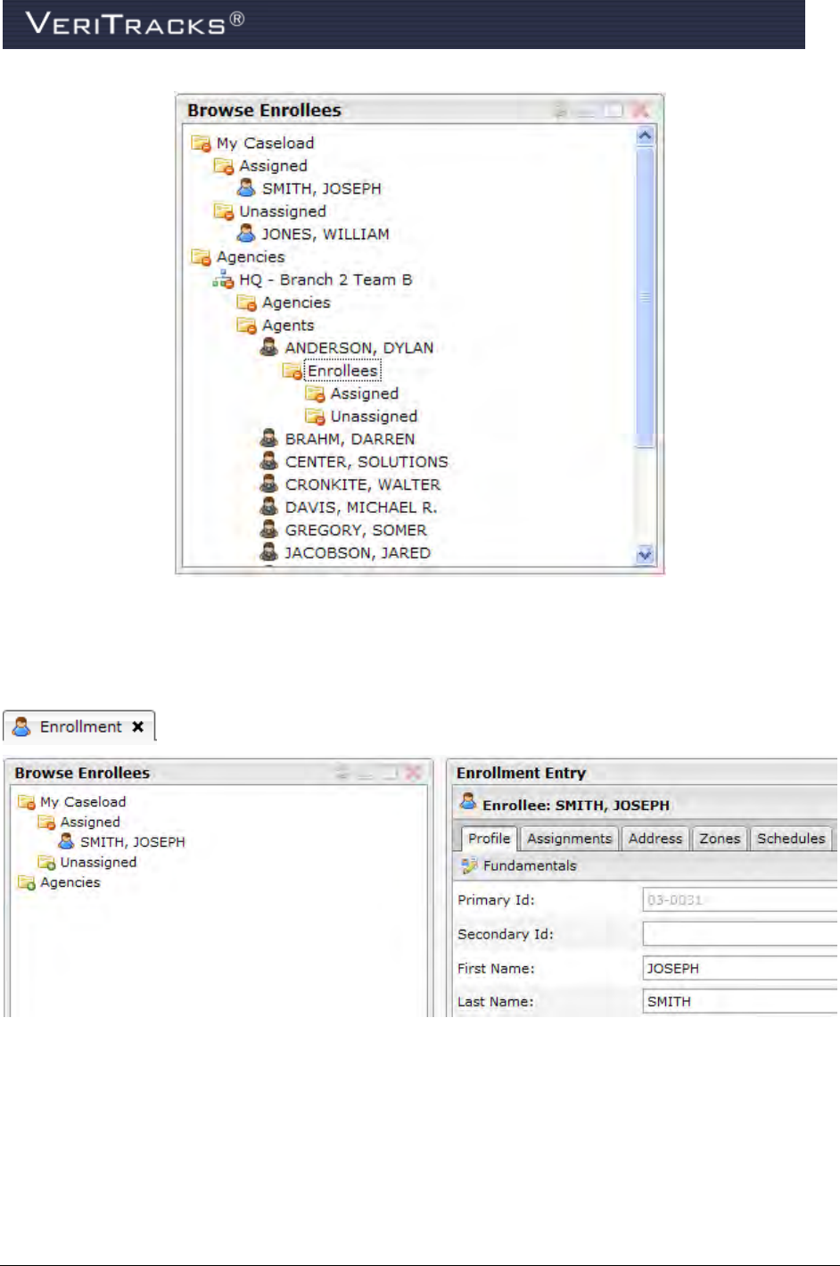
Task: Click the CENTER, SOLUTIONS agent icon
Action: [268, 461]
